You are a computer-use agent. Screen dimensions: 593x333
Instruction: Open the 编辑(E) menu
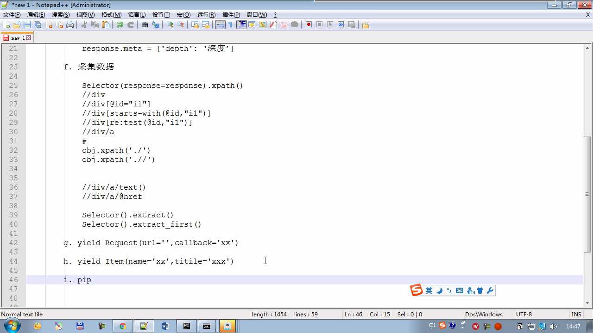point(36,15)
